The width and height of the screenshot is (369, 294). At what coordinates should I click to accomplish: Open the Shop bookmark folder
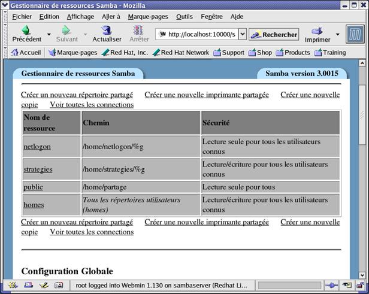tap(260, 53)
